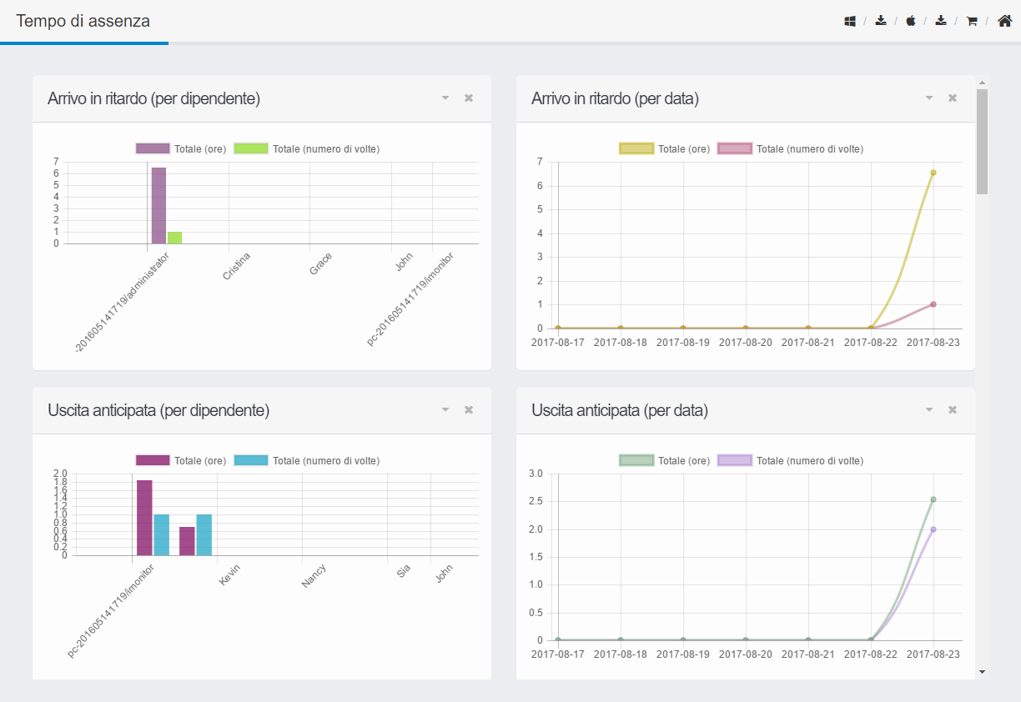
Task: Click the Apple logo icon in header
Action: [x=911, y=22]
